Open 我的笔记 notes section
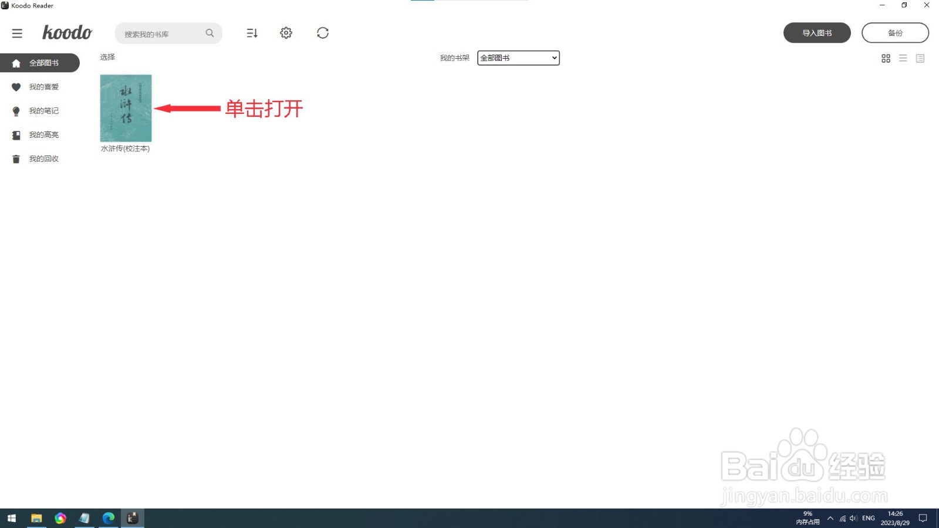The width and height of the screenshot is (939, 528). click(43, 110)
